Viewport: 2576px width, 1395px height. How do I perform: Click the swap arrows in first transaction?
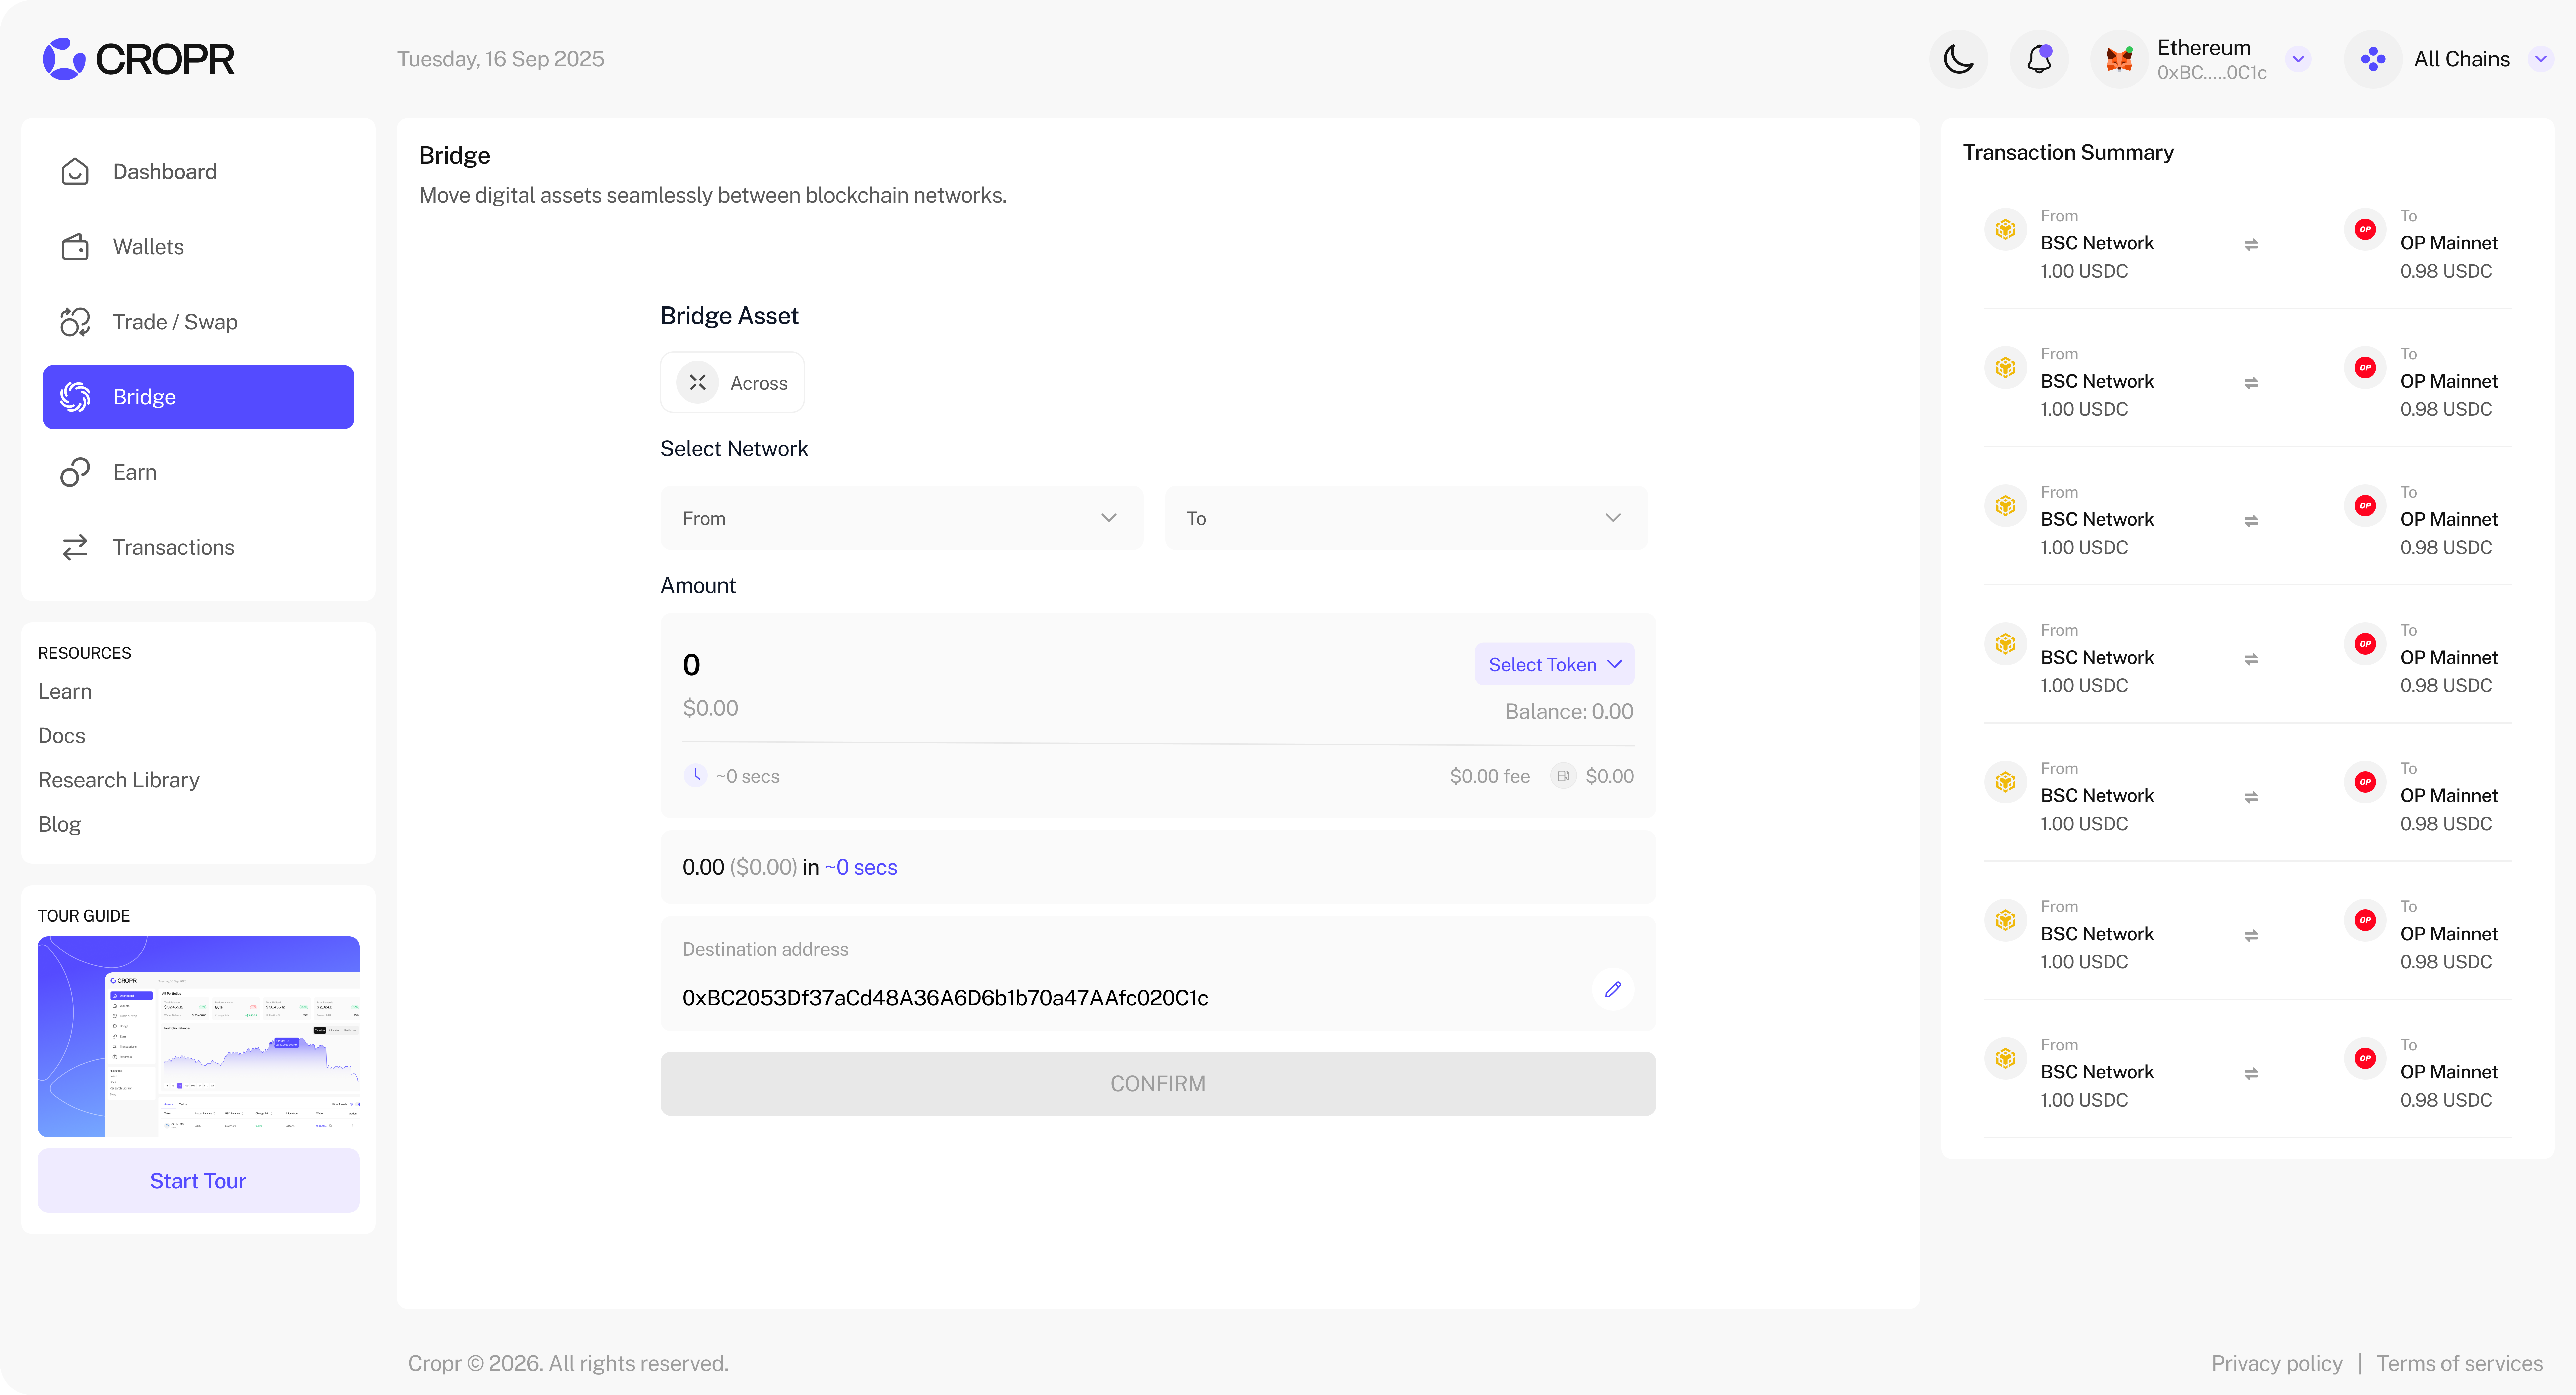point(2251,245)
